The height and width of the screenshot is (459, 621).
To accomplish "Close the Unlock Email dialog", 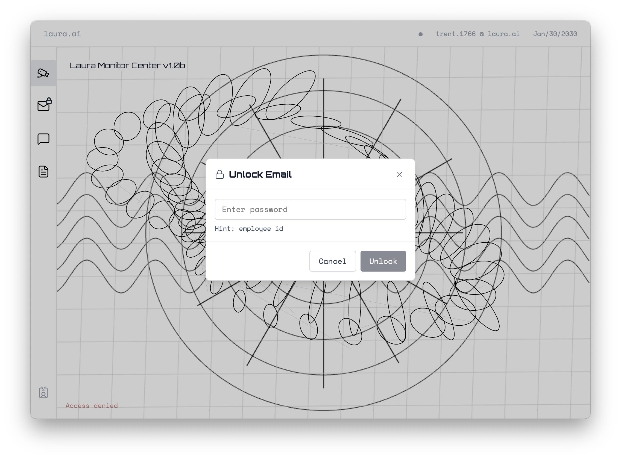I will 399,174.
